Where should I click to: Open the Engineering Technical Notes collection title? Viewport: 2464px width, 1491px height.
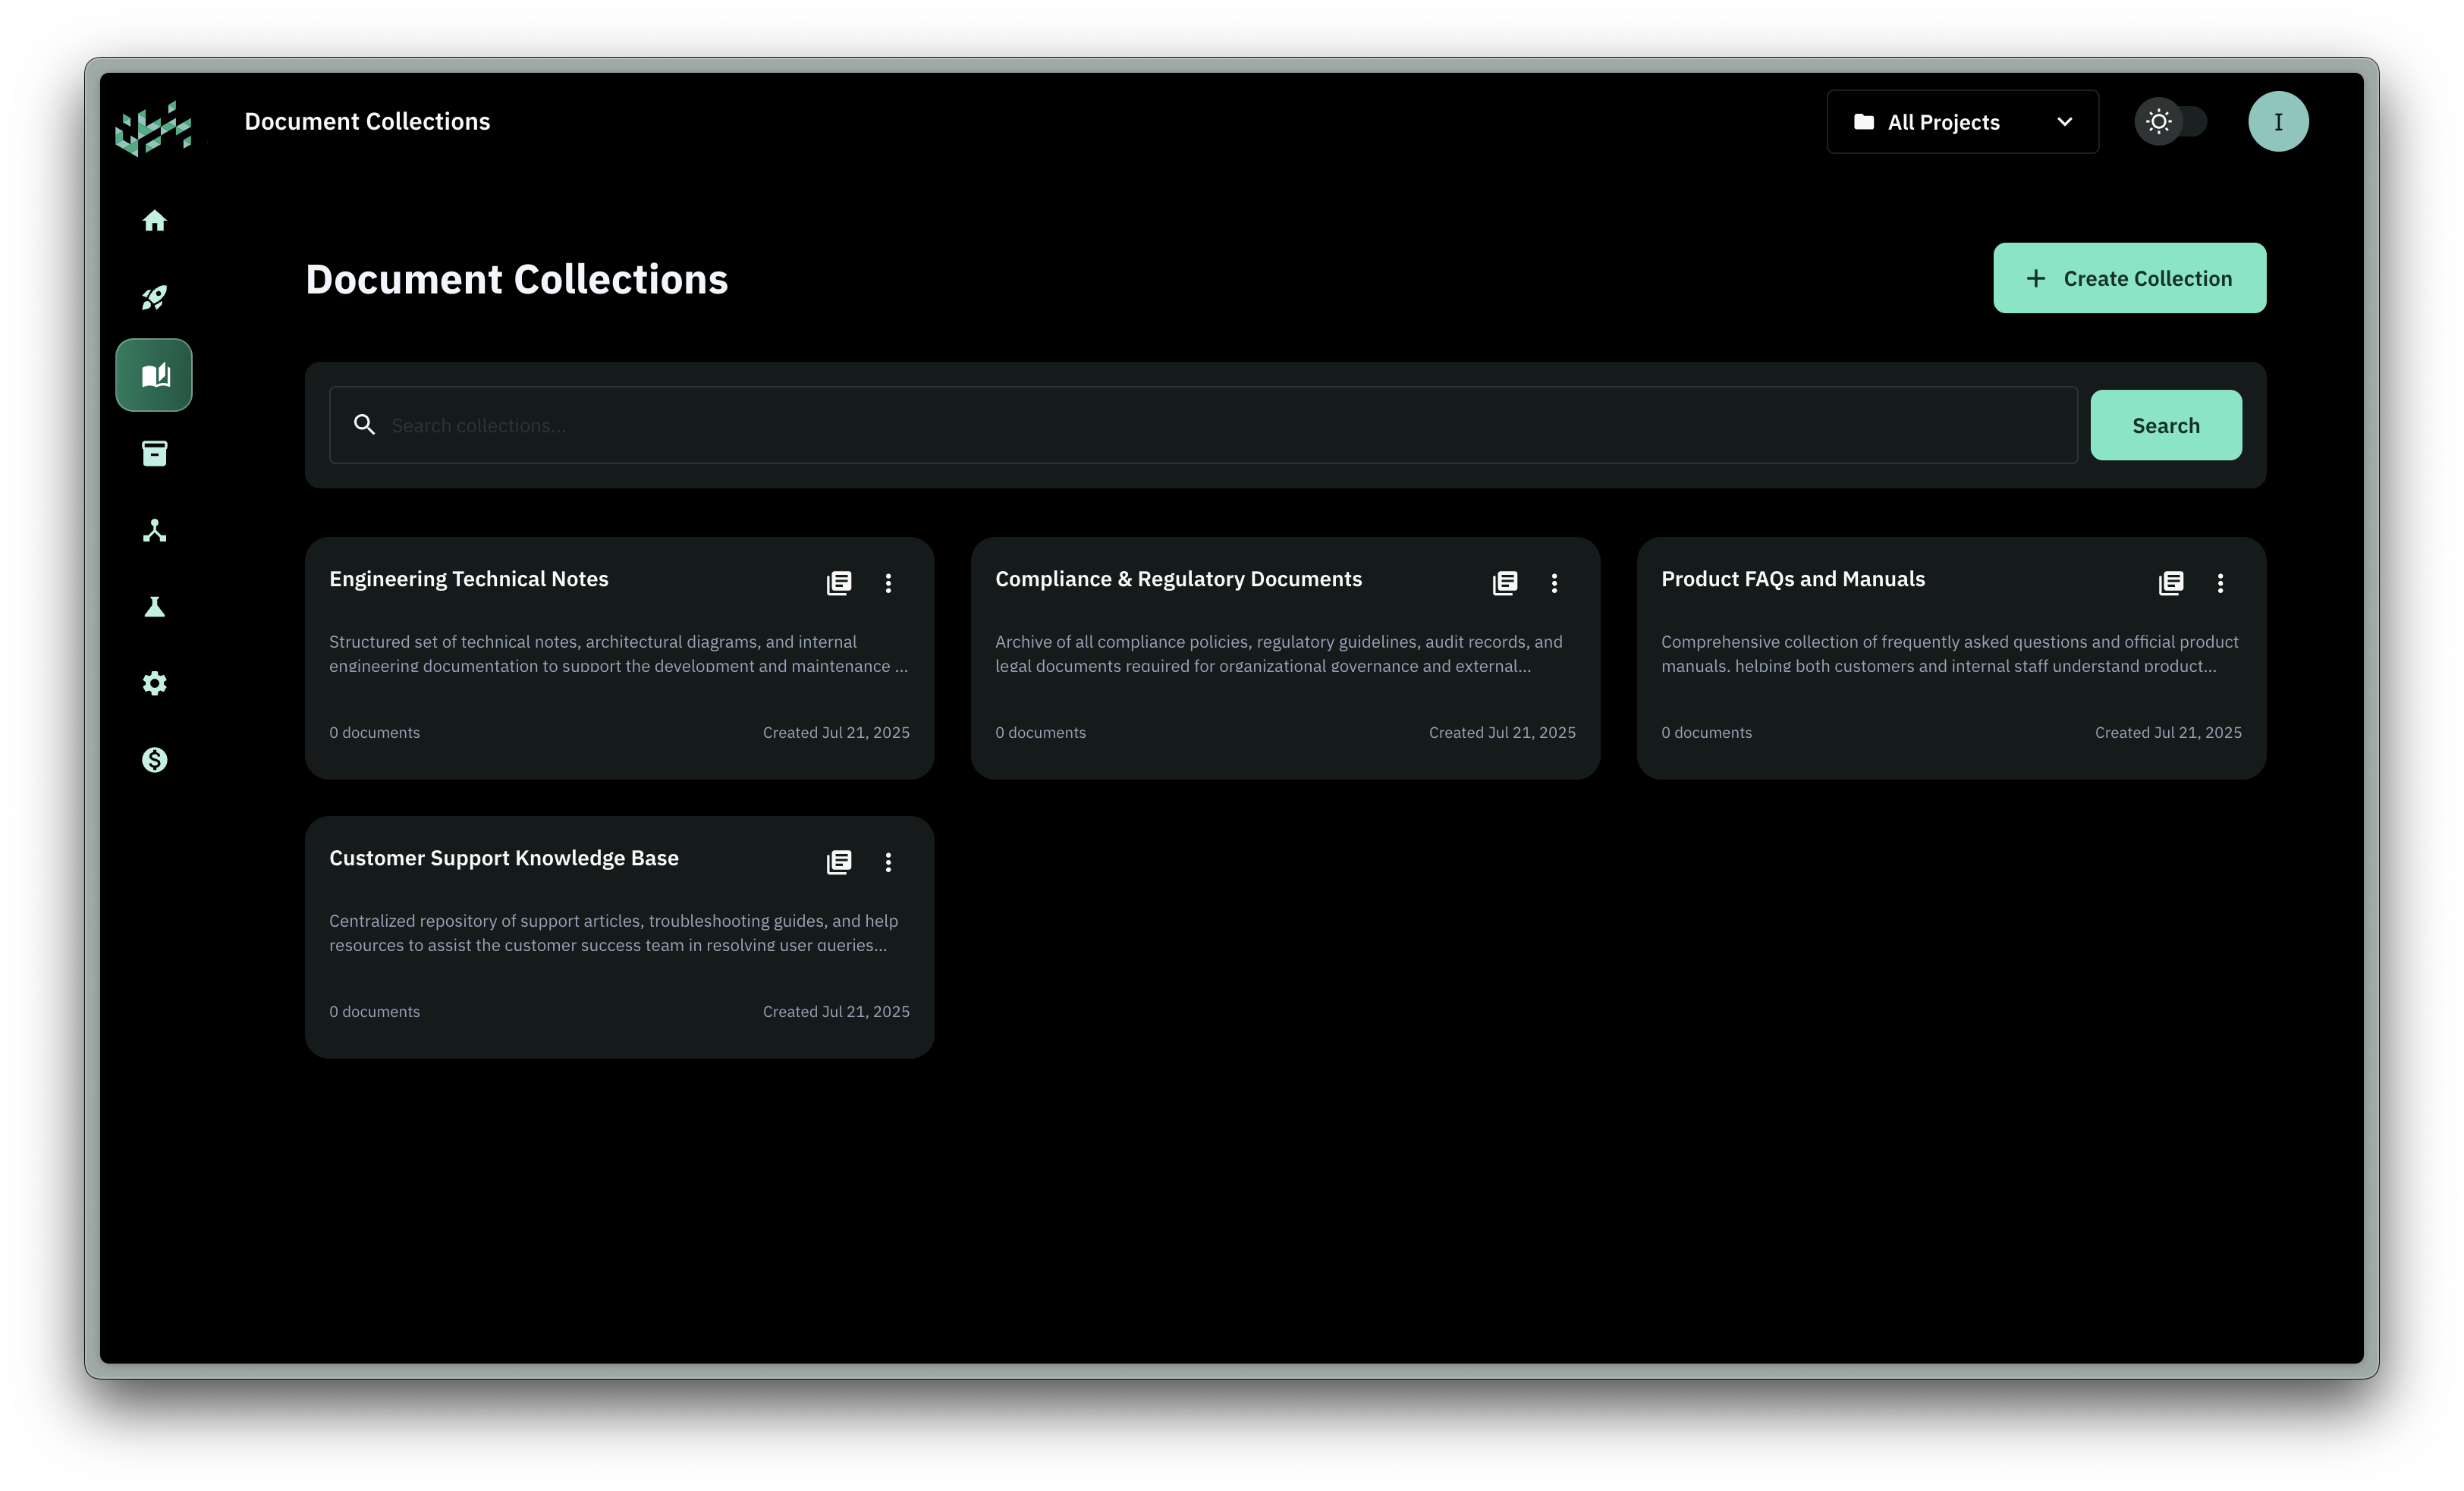point(469,579)
